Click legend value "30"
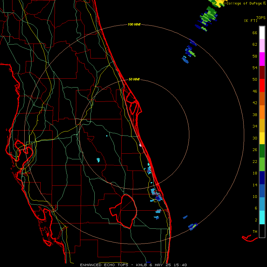The height and width of the screenshot is (267, 267). point(255,138)
